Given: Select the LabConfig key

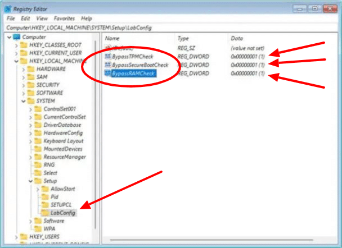Looking at the screenshot, I should [x=63, y=213].
